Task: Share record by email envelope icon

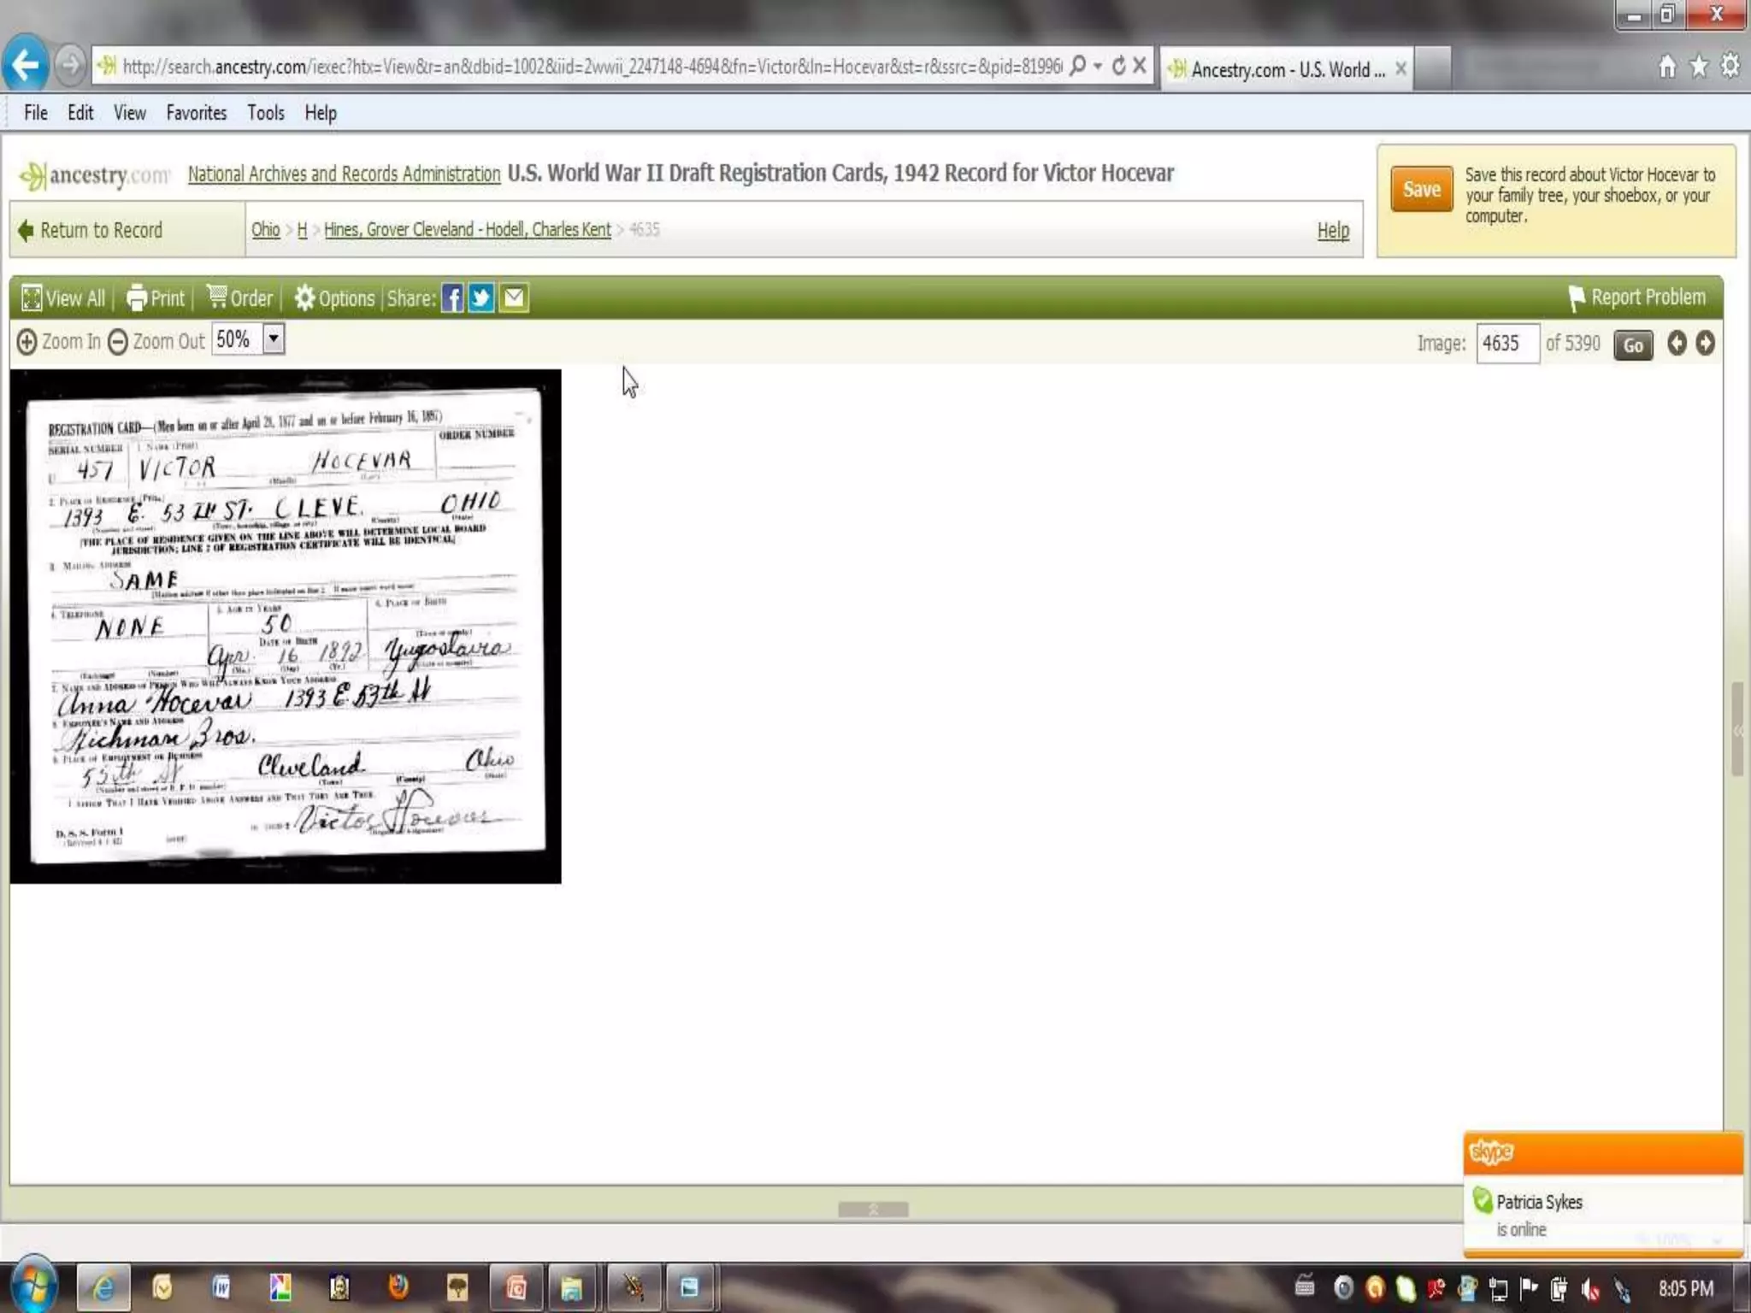Action: coord(513,298)
